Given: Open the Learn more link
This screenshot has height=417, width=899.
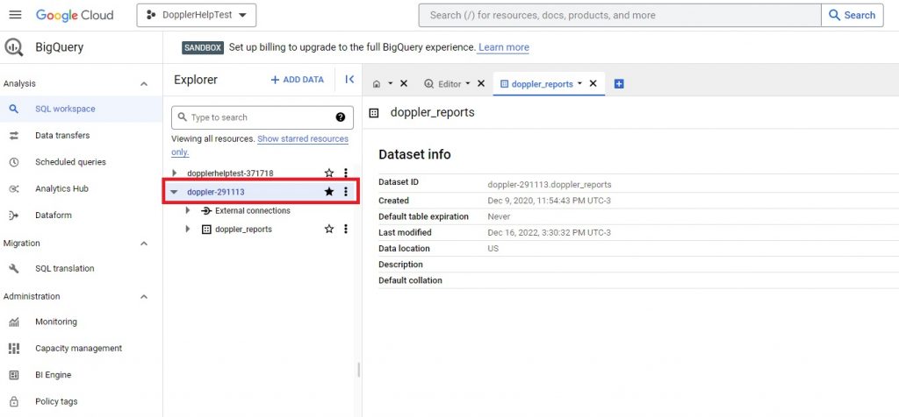Looking at the screenshot, I should coord(503,47).
